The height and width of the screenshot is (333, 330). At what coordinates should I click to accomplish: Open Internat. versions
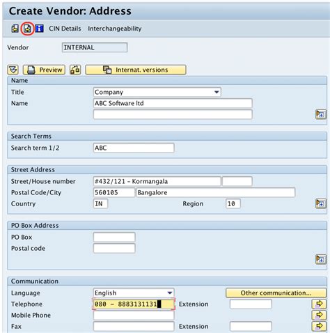pos(136,70)
